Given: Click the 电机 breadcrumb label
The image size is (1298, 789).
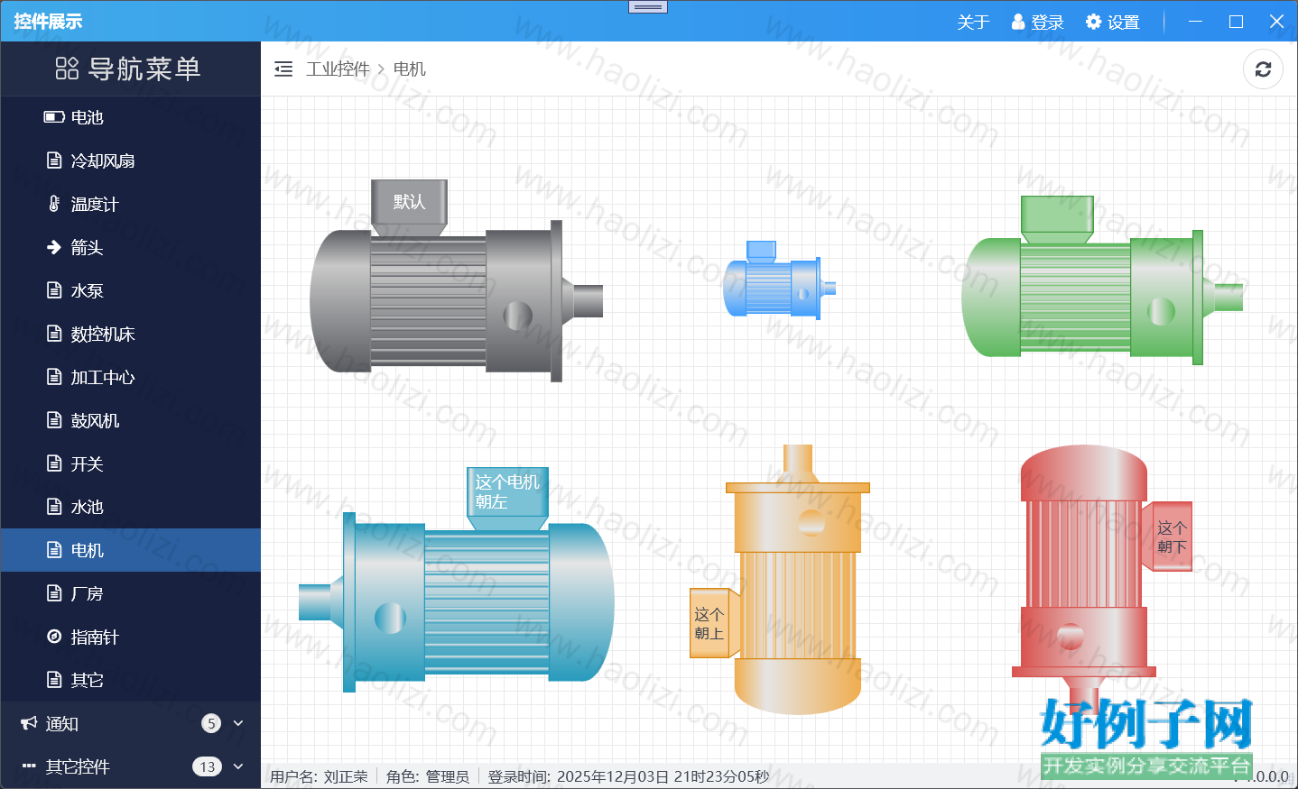Looking at the screenshot, I should tap(410, 69).
